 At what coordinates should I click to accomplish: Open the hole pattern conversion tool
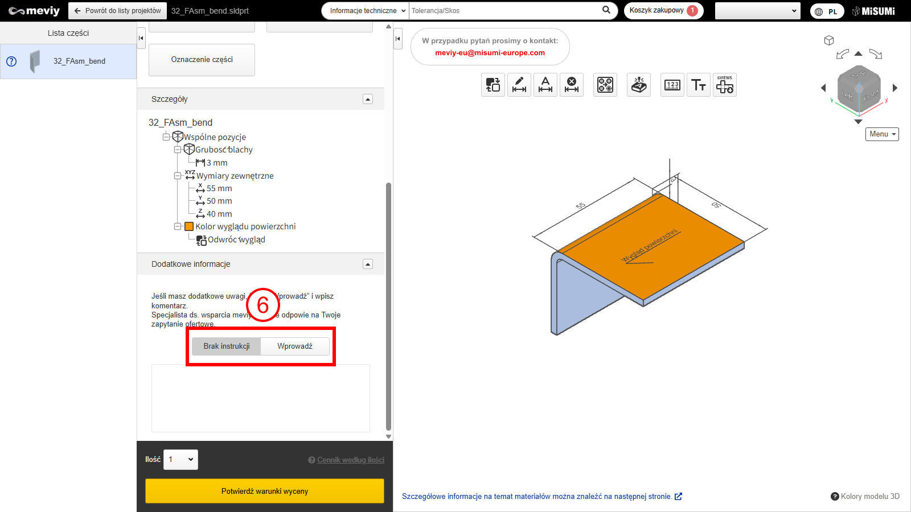pos(605,85)
